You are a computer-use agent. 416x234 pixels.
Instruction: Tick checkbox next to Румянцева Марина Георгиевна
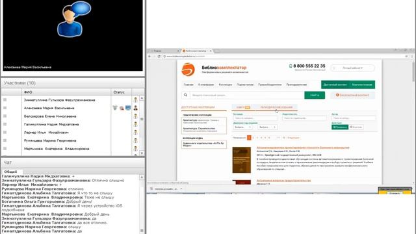5,140
